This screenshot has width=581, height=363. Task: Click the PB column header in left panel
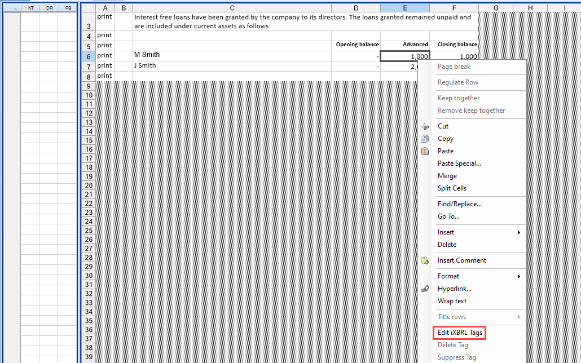(x=68, y=8)
